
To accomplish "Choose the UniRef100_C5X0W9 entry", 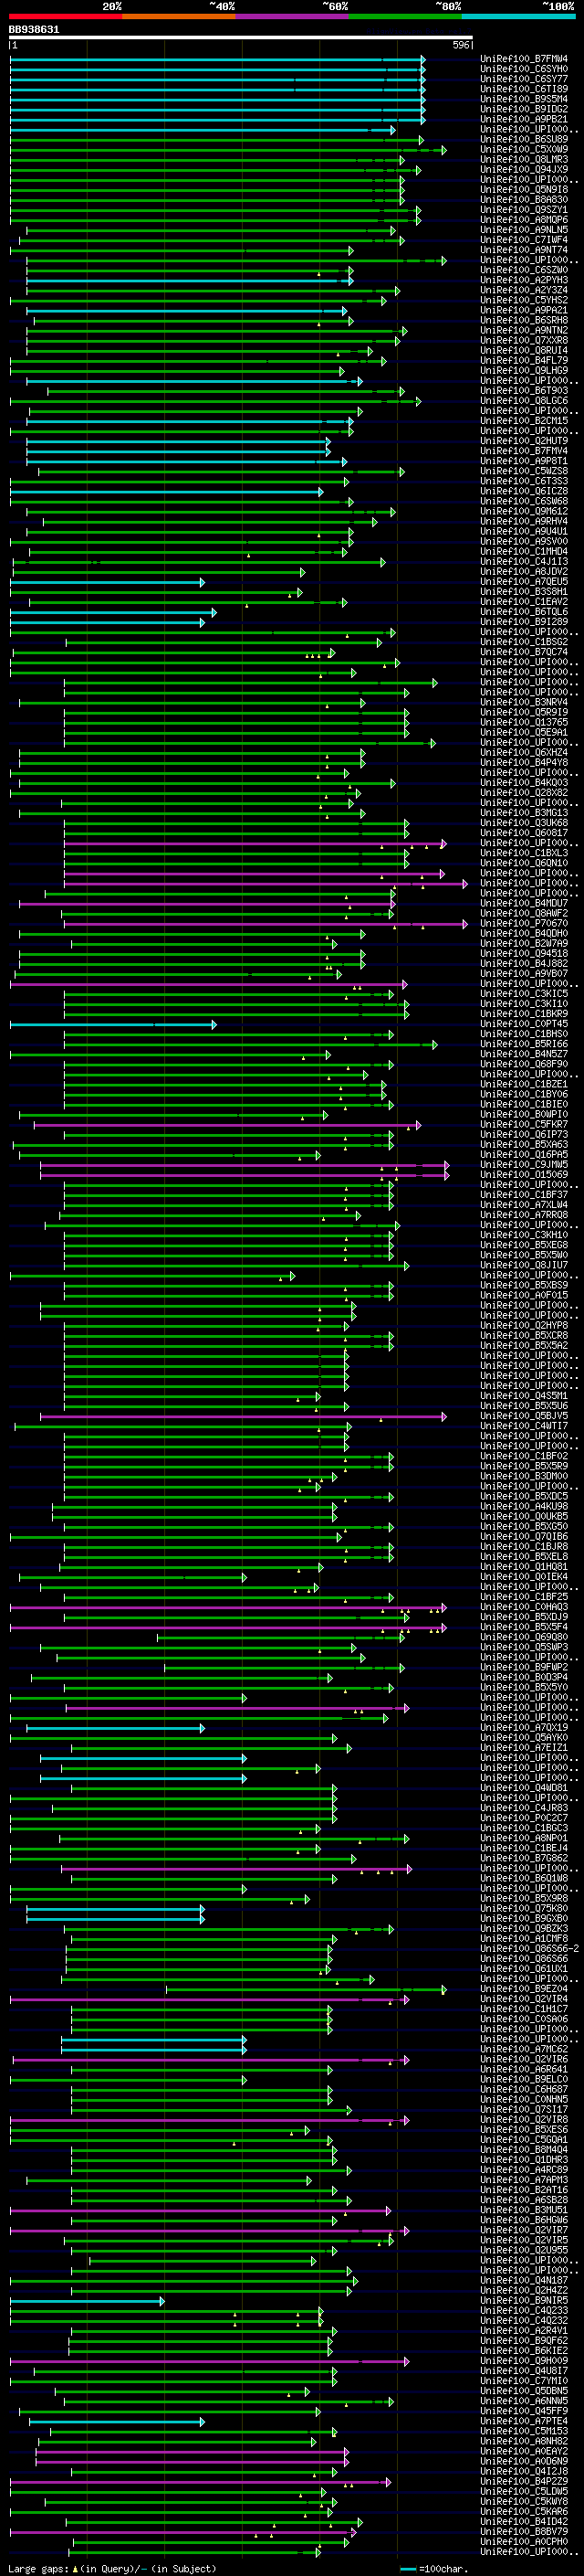I will click(524, 149).
